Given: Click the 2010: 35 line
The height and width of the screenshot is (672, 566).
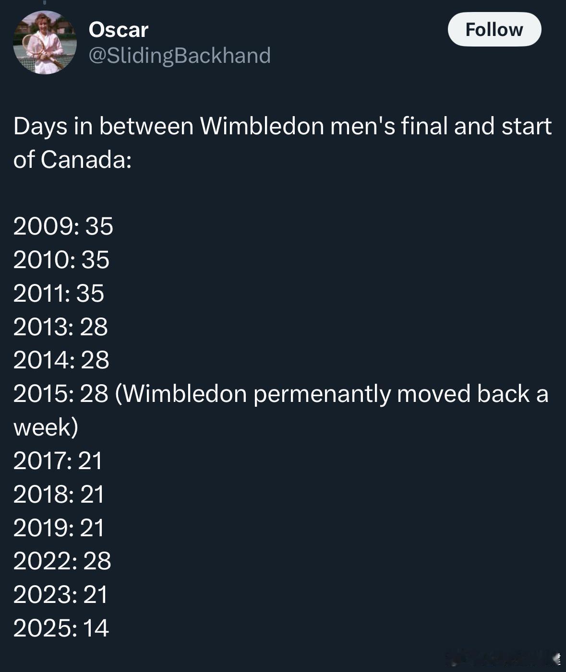Looking at the screenshot, I should pos(61,259).
